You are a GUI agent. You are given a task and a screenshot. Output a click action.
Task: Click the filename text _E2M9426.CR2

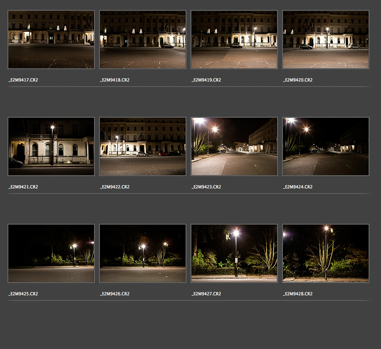[115, 294]
